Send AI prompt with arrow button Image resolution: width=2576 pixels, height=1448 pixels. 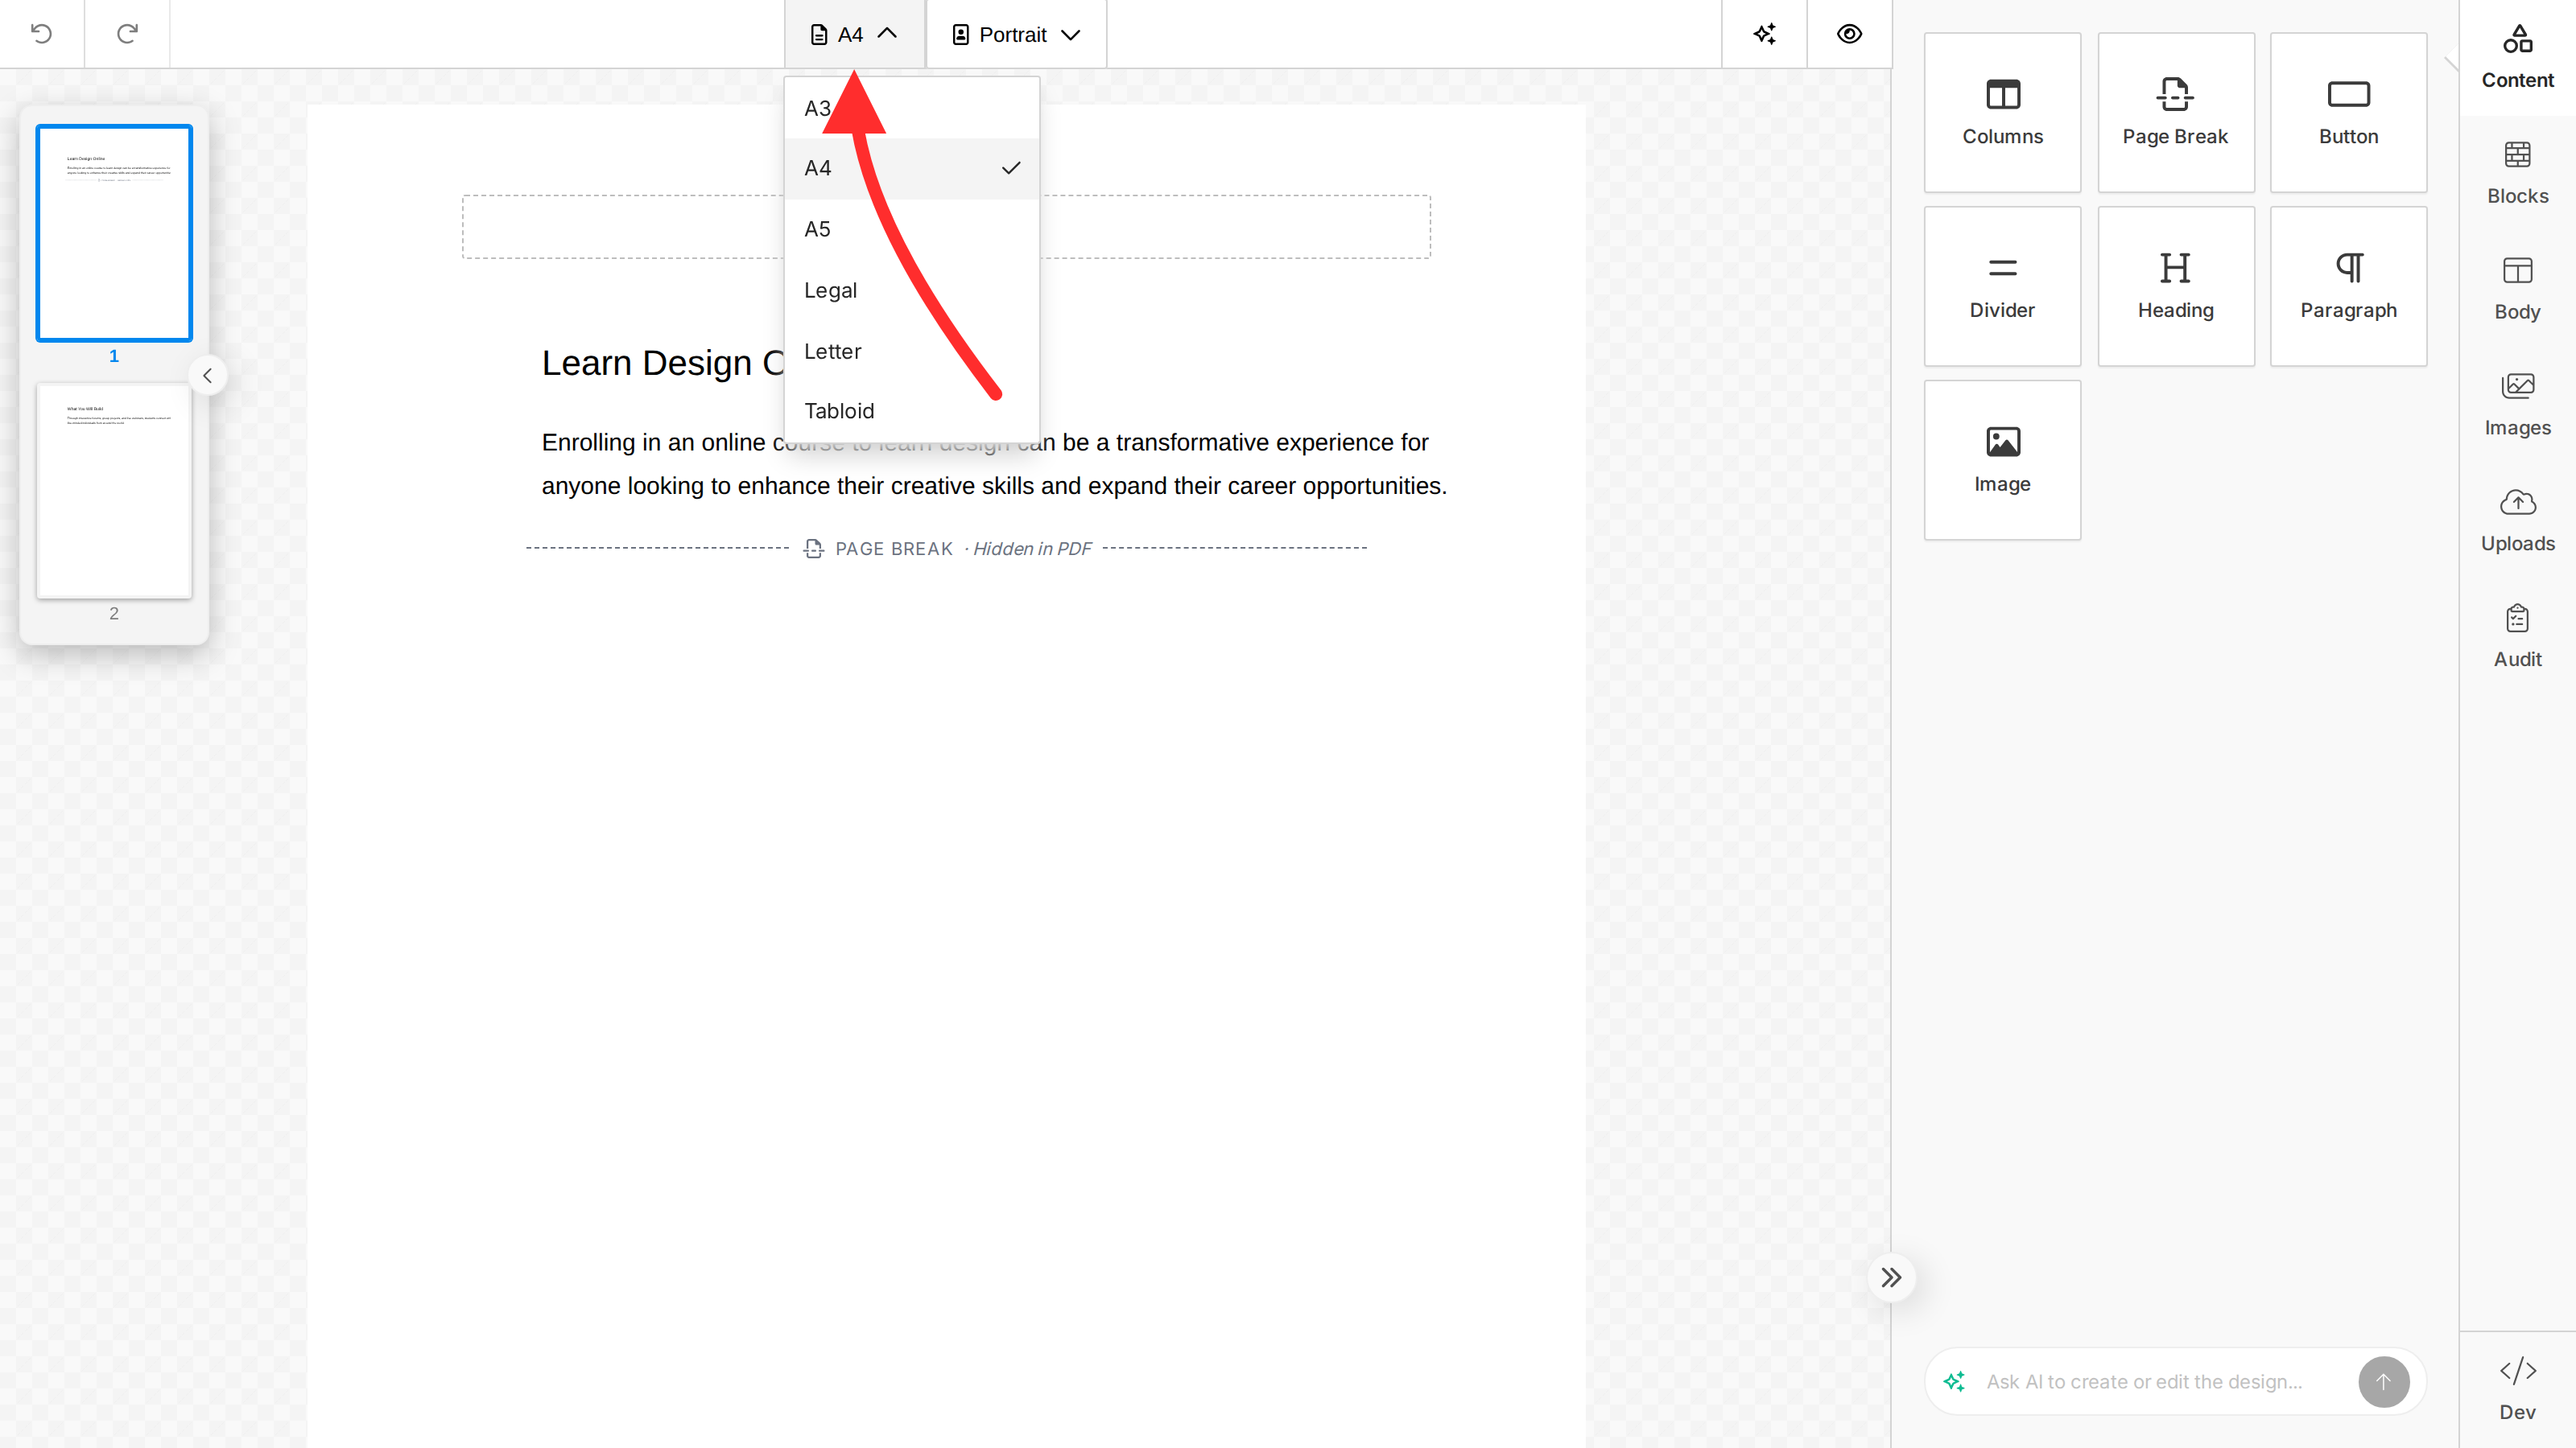[x=2383, y=1381]
